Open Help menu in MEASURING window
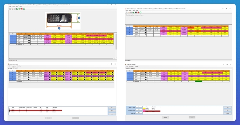This screenshot has width=240, height=125. [x=137, y=10]
